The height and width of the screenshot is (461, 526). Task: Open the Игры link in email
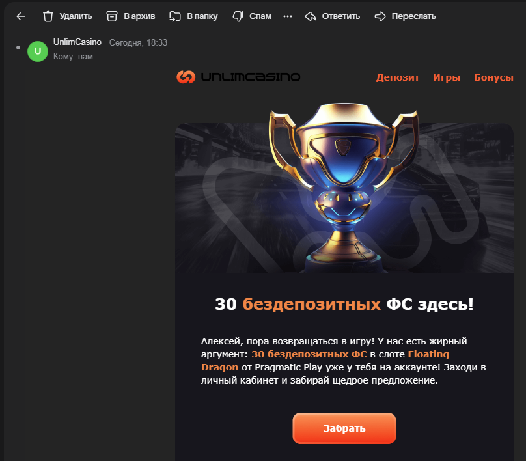(x=447, y=77)
